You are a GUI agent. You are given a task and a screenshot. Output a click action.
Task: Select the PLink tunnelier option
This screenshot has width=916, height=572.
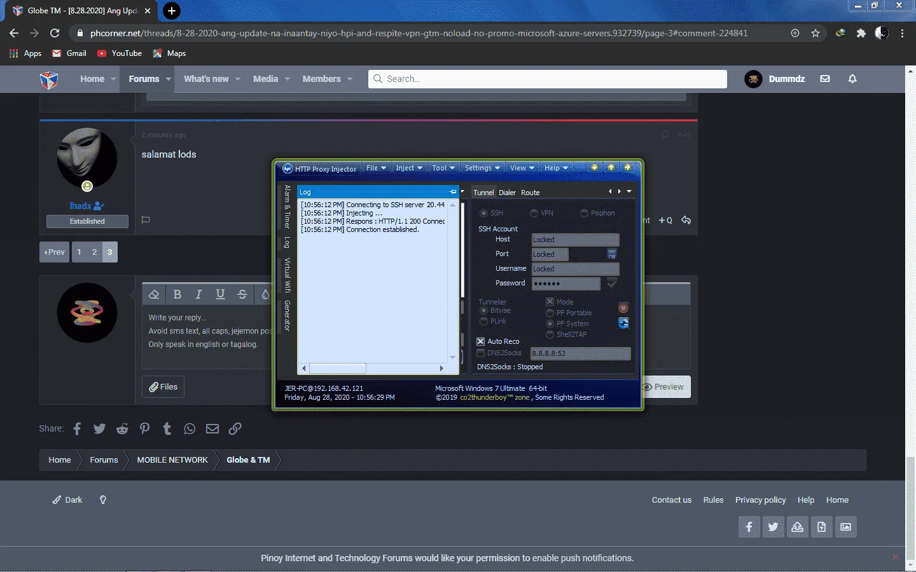(x=484, y=322)
